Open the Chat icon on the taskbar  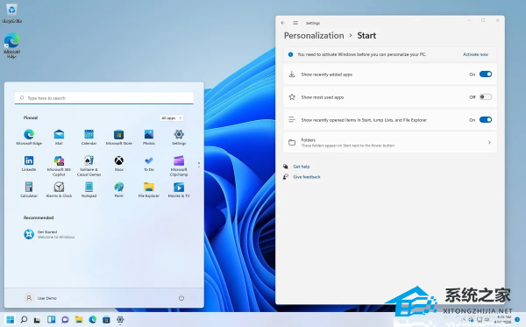65,320
